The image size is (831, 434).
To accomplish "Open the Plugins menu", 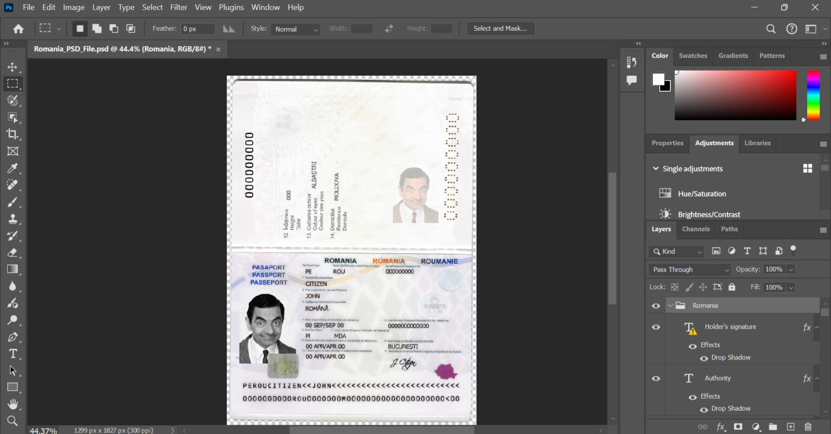I will pyautogui.click(x=231, y=7).
